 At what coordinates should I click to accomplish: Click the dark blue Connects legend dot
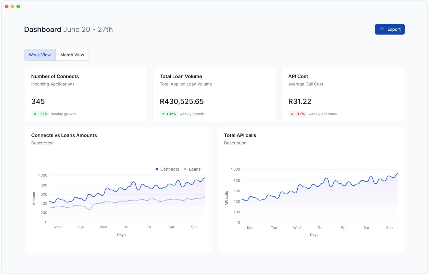(x=157, y=169)
